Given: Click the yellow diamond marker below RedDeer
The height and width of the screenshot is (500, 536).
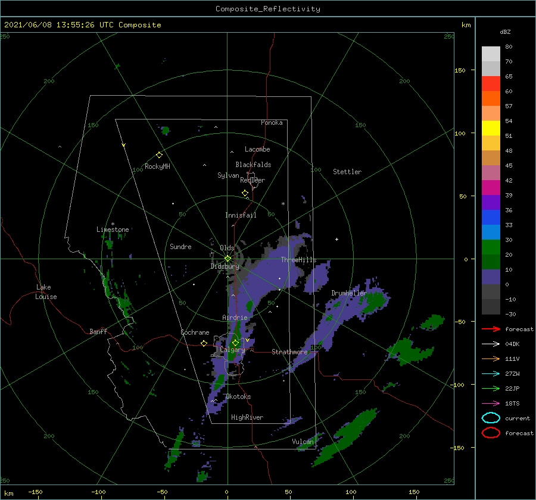Looking at the screenshot, I should (x=245, y=193).
